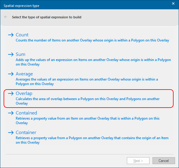
Task: Select the Overlap expression title
Action: point(24,93)
